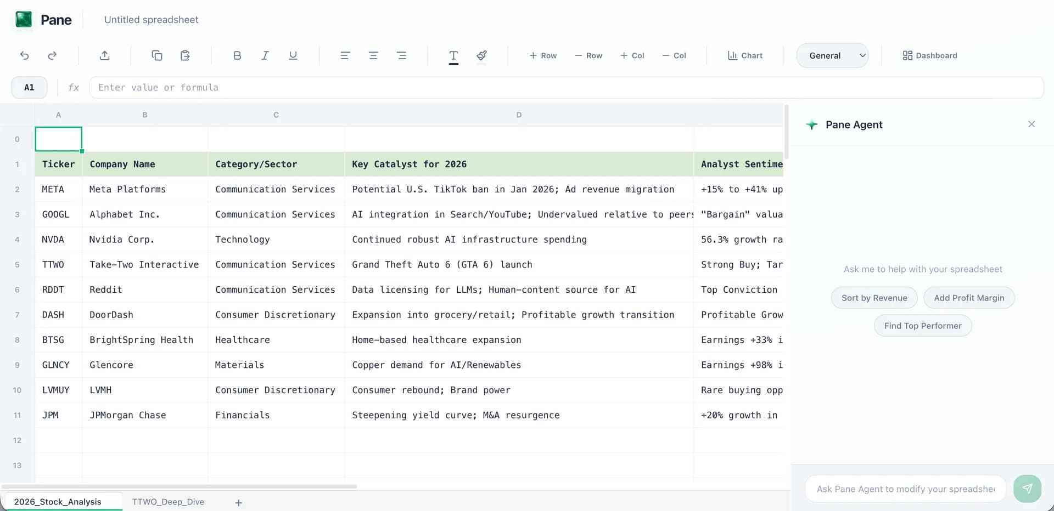Toggle underline formatting
Image resolution: width=1054 pixels, height=511 pixels.
tap(293, 55)
